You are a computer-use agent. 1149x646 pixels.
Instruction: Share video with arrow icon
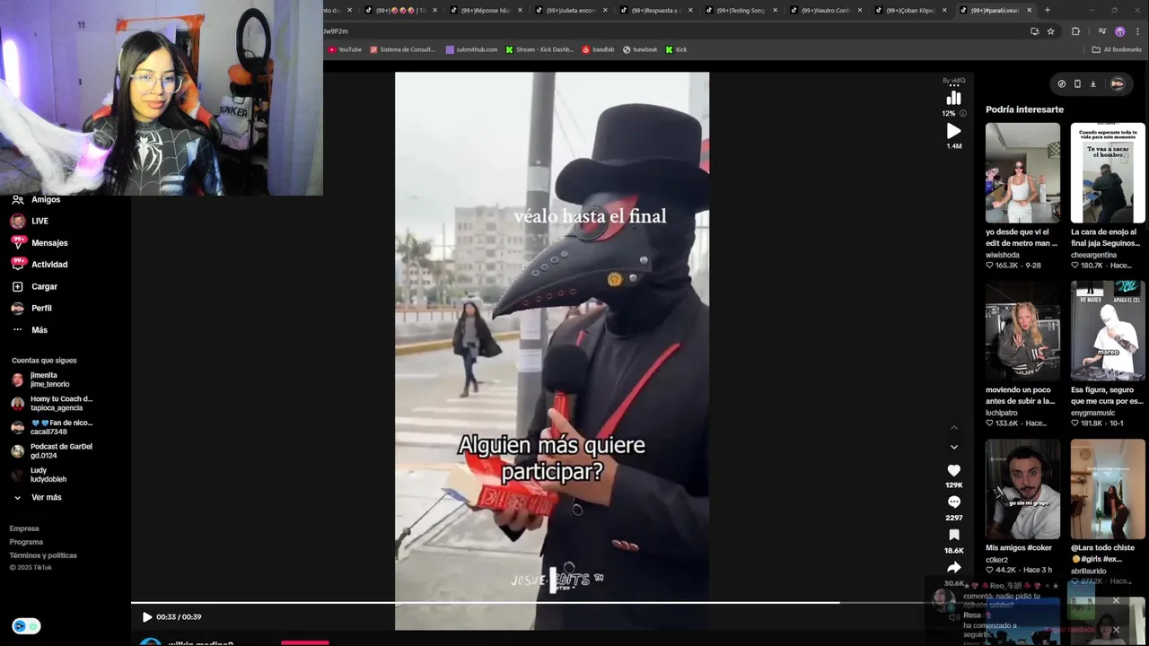click(953, 568)
